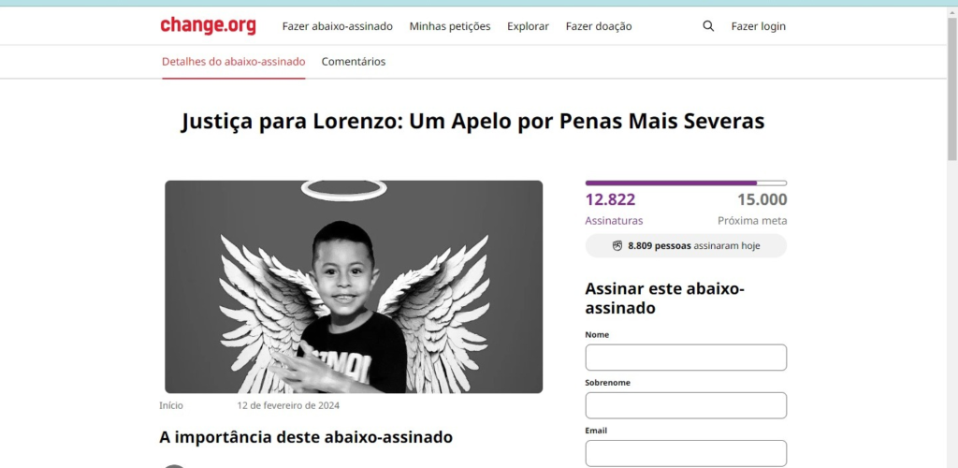
Task: Click the petition title Justiça para Lorenzo
Action: 472,121
